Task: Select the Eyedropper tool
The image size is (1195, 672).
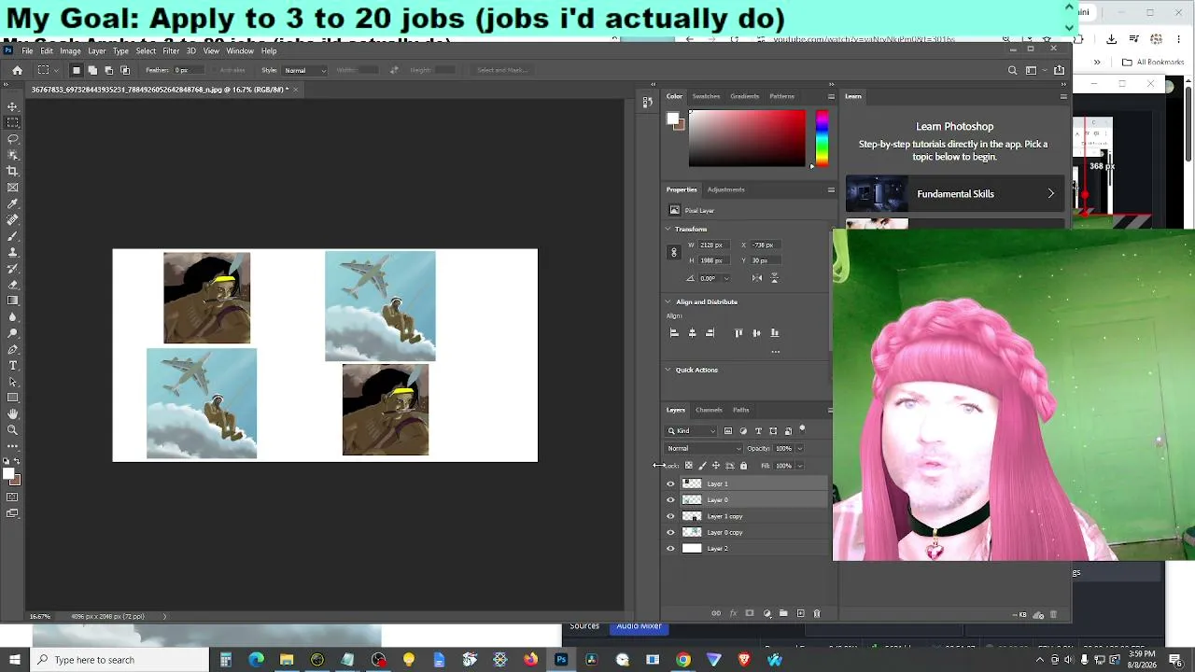Action: click(x=12, y=203)
